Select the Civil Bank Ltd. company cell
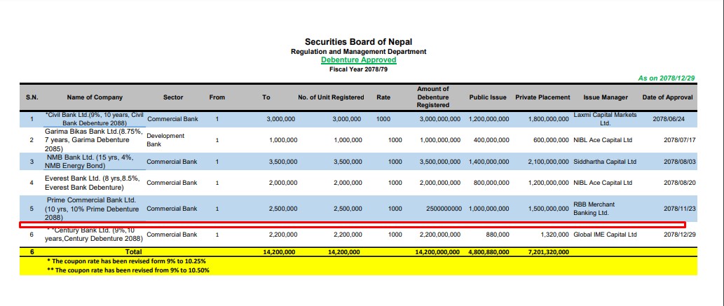The image size is (724, 306). (x=94, y=119)
